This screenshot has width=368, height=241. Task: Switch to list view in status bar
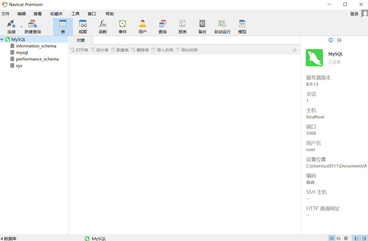339,238
